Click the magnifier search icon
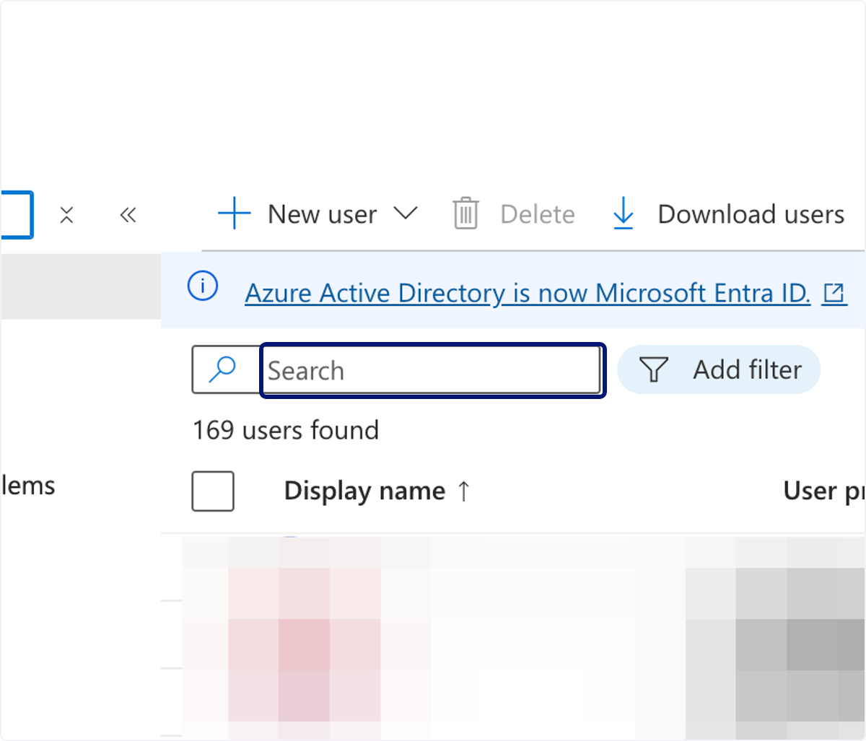 222,369
